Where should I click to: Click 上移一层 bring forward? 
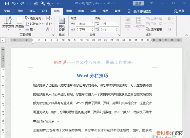[156, 18]
